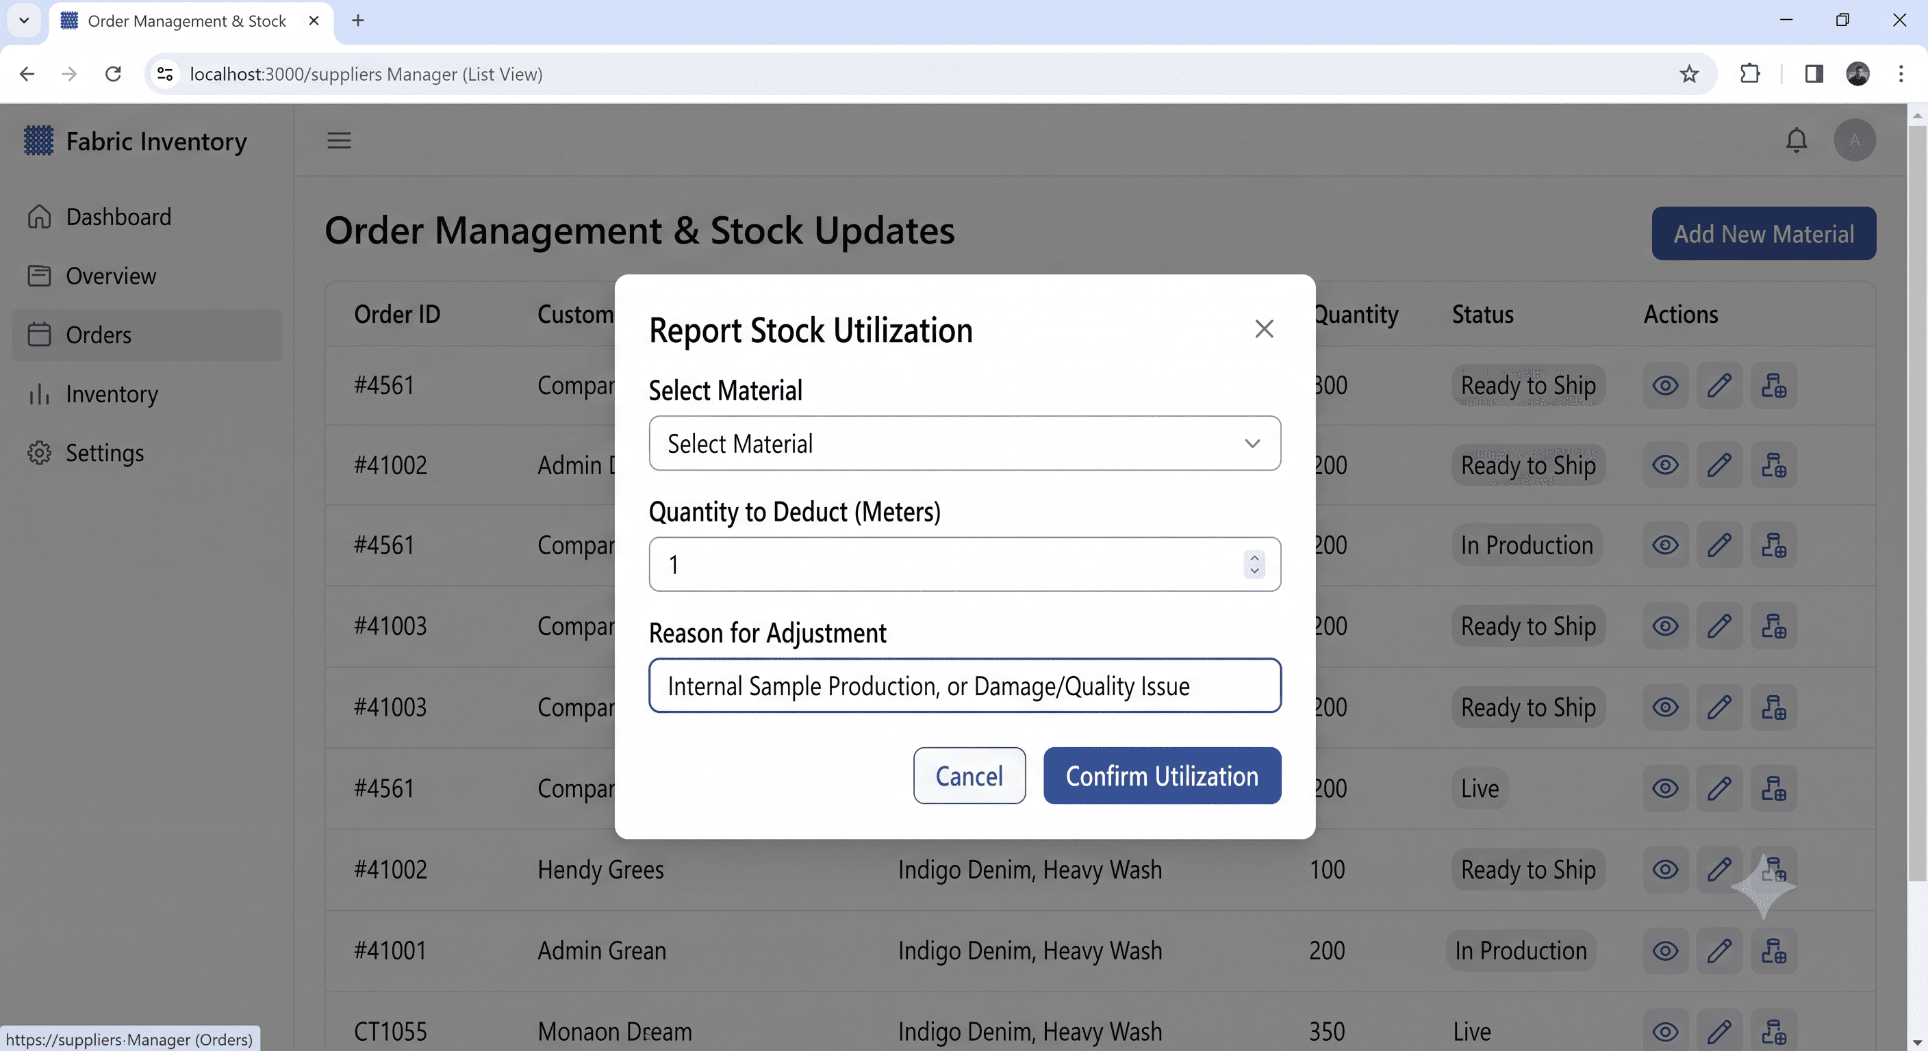Focus the Quantity to Deduct field

[965, 564]
